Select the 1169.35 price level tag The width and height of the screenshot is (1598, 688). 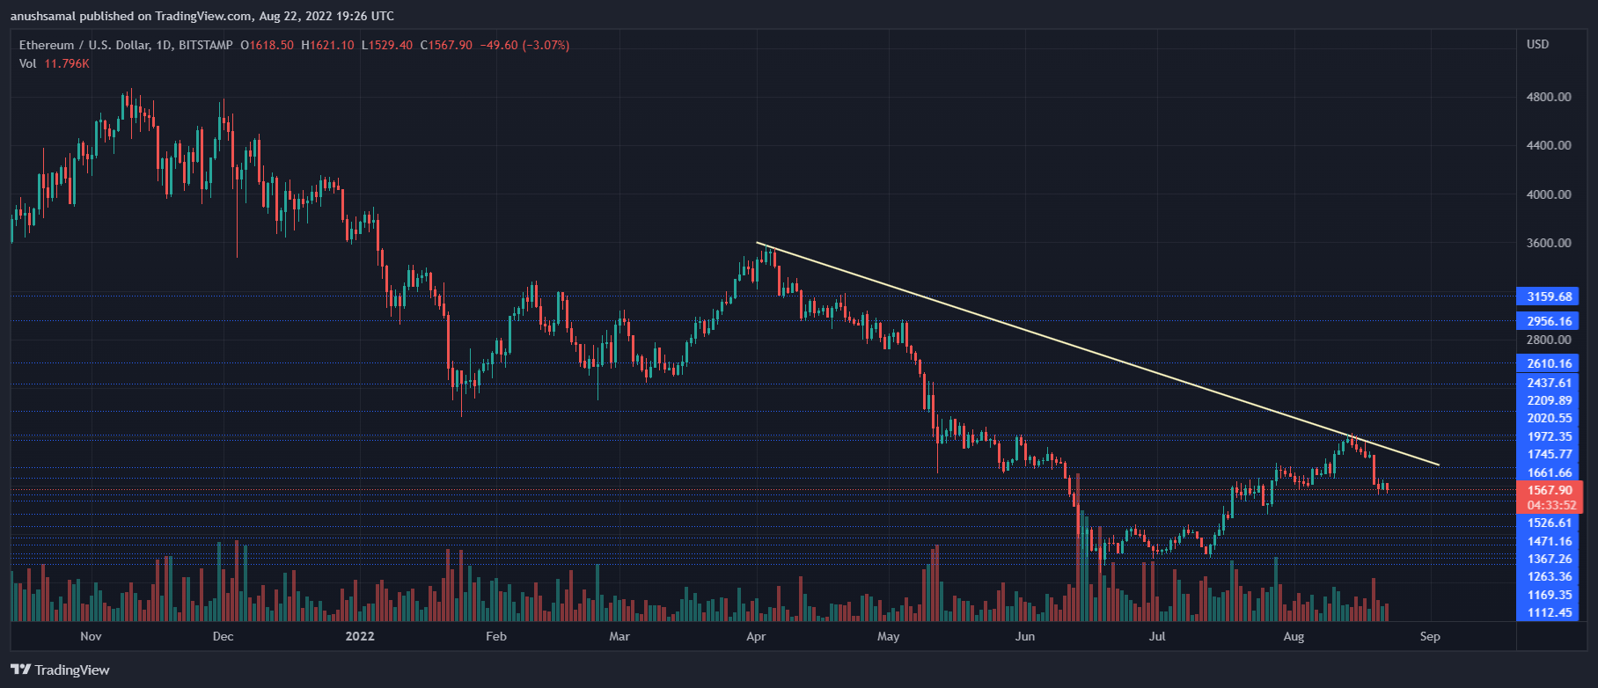click(x=1548, y=595)
